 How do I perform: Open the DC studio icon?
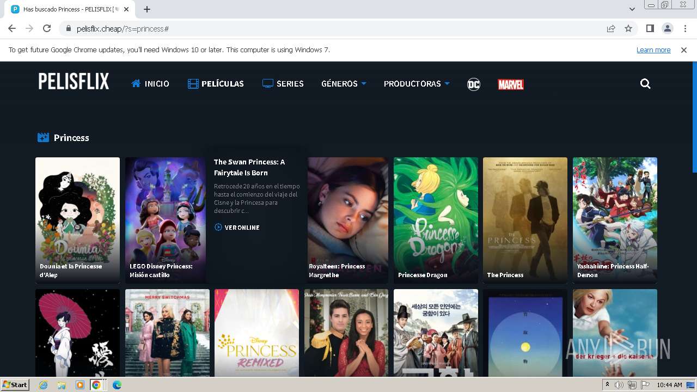(474, 84)
